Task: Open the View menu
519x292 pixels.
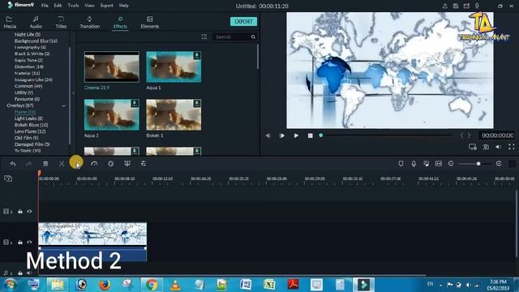Action: tap(89, 6)
